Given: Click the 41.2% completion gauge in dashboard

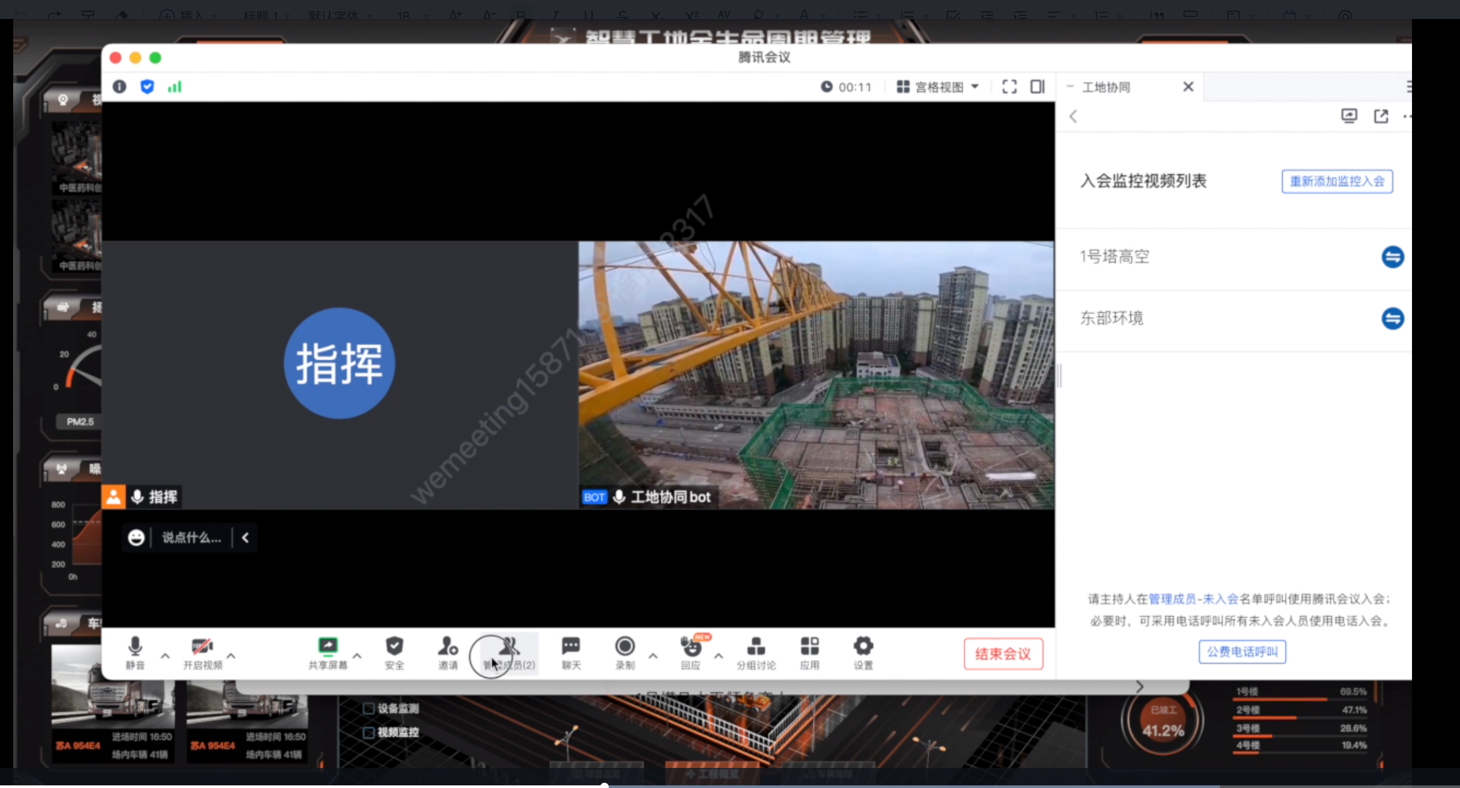Looking at the screenshot, I should pyautogui.click(x=1163, y=720).
